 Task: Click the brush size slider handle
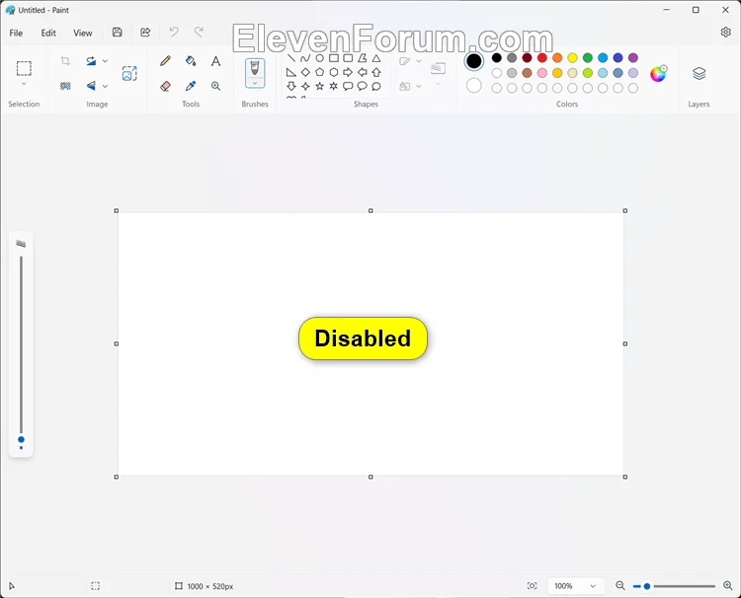21,439
